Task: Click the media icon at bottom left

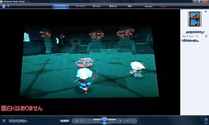Action: pos(4,121)
